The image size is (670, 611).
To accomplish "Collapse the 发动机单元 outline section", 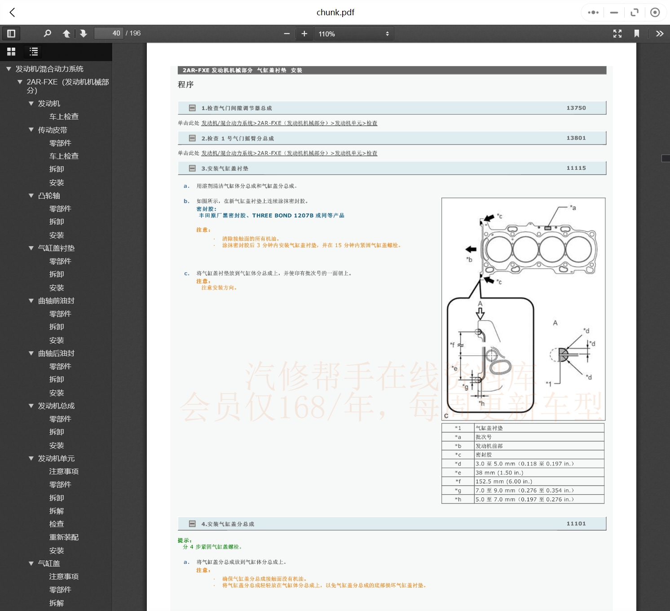I will 31,458.
